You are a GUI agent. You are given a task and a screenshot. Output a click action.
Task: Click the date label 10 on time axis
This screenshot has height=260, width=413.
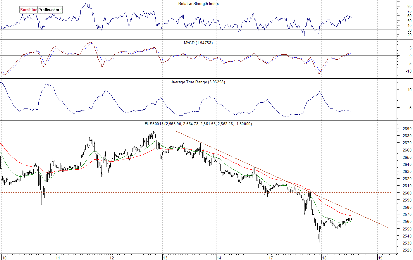point(4,258)
